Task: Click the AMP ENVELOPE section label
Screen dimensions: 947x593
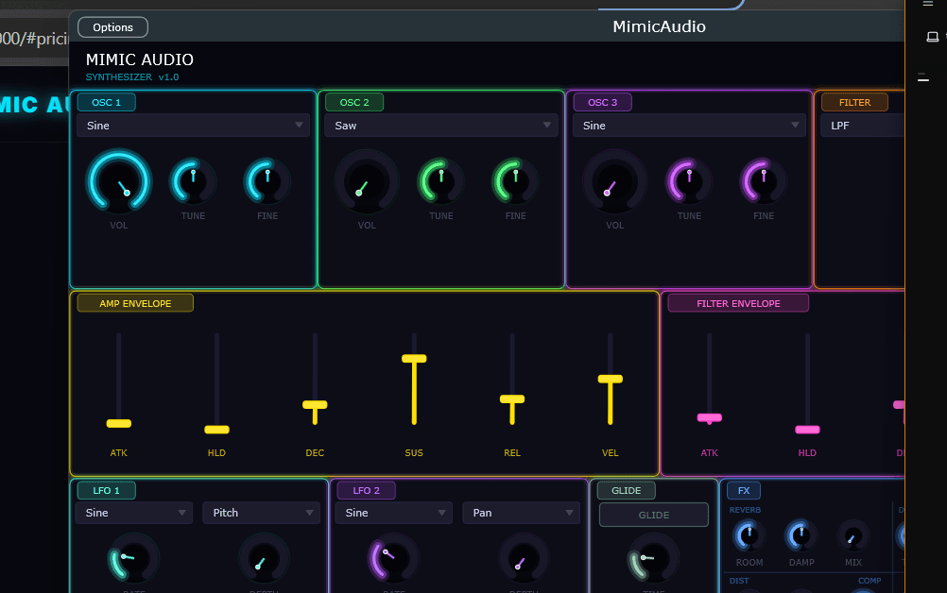Action: click(x=135, y=303)
